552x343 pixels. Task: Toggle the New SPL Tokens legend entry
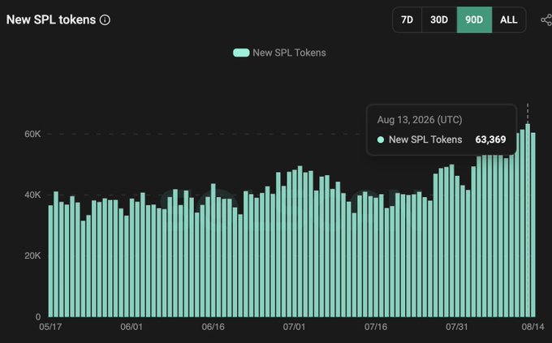pos(279,53)
